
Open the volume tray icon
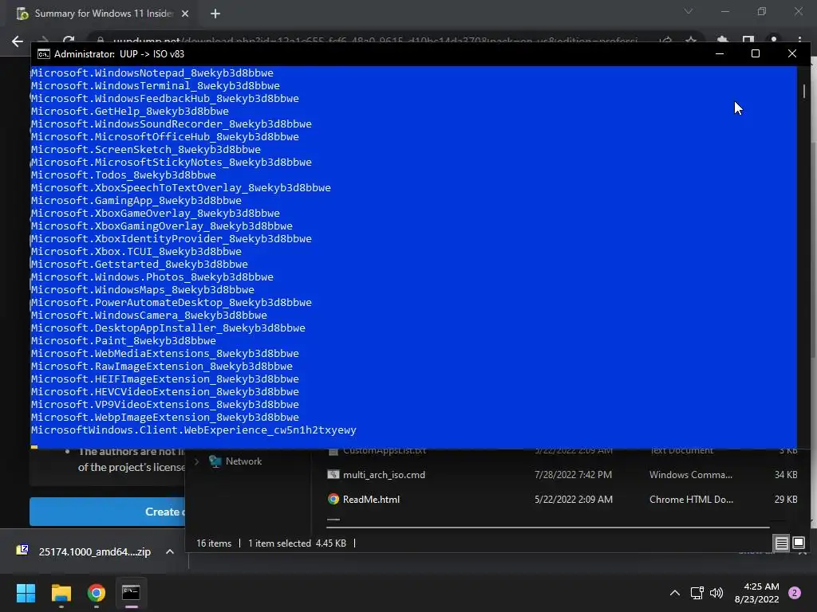[x=716, y=593]
